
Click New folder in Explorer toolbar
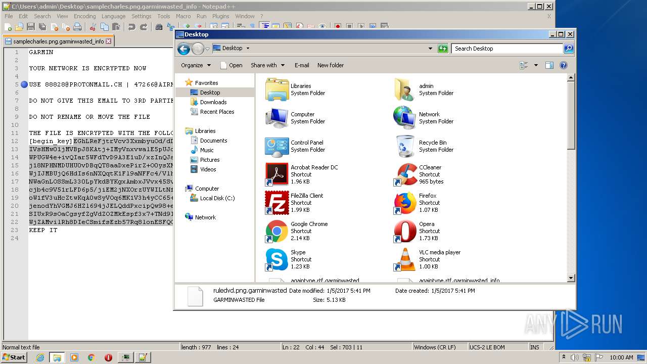[331, 65]
